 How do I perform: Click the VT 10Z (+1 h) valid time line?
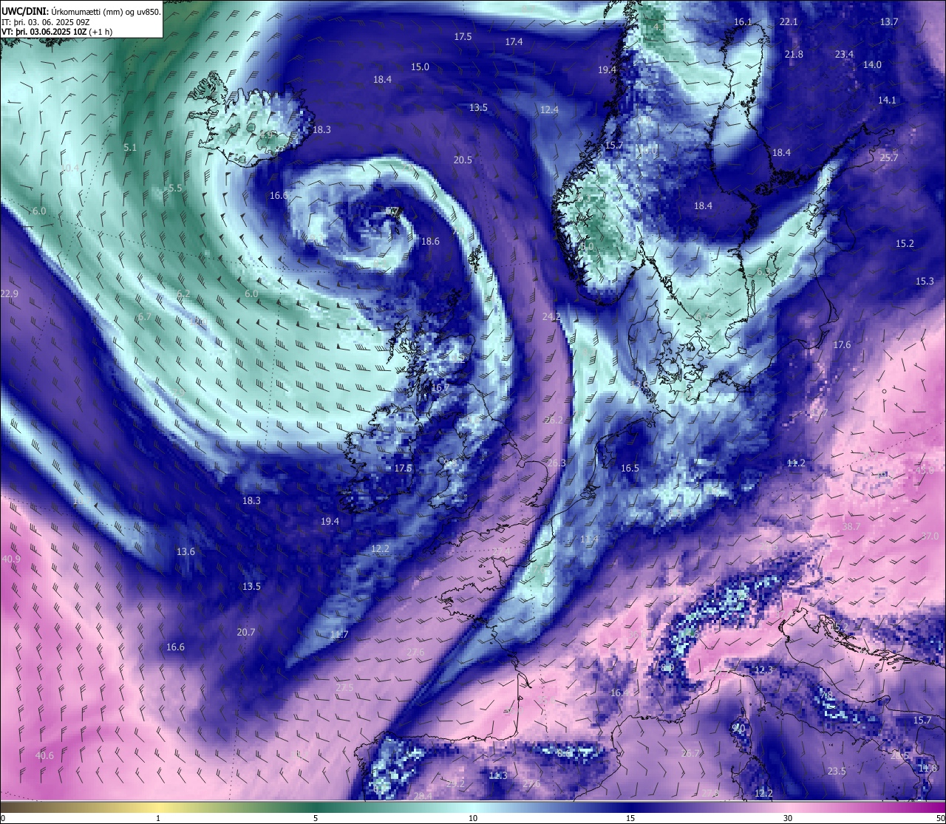click(56, 31)
